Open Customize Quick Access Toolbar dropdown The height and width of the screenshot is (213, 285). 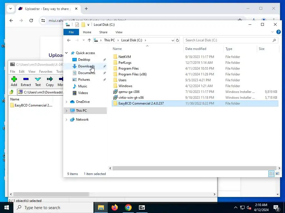(88, 25)
